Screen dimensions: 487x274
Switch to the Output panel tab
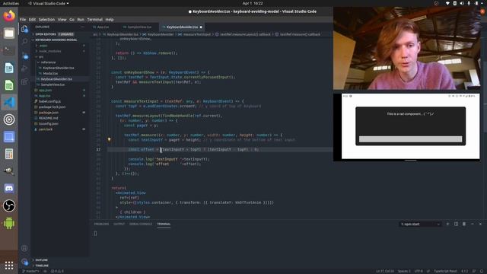pos(119,224)
